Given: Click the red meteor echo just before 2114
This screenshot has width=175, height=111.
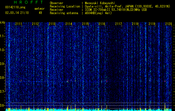Looking at the screenshot, I should [68, 81].
